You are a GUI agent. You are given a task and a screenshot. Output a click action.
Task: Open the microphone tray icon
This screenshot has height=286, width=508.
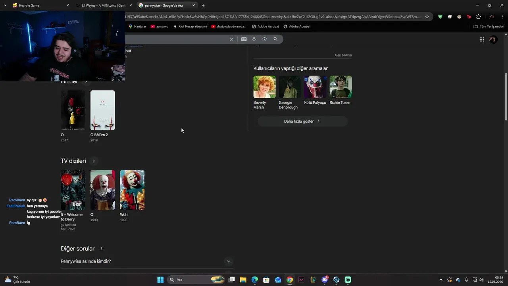466,280
